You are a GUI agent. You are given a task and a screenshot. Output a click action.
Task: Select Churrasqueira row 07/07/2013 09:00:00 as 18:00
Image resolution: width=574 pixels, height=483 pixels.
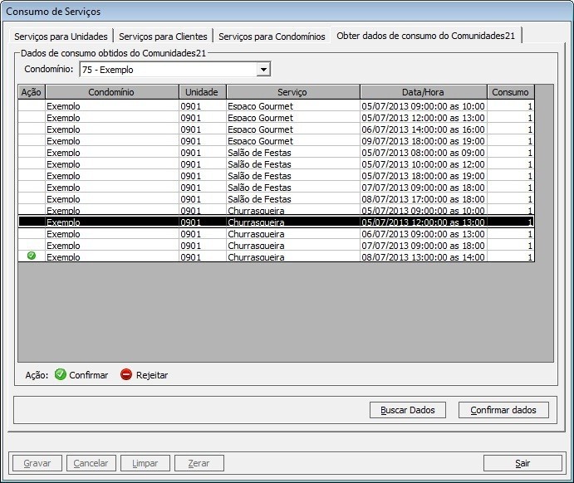276,246
